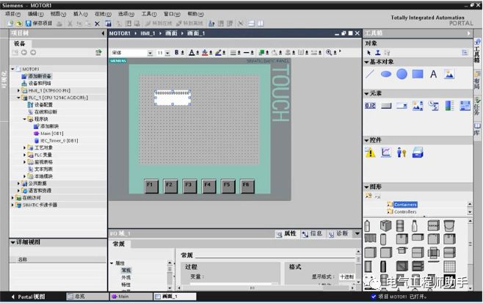
Task: Select the User view control
Action: pos(402,153)
